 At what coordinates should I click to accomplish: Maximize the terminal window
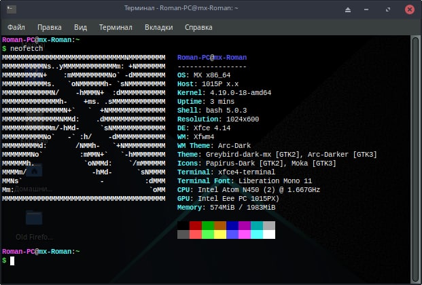tap(388, 9)
